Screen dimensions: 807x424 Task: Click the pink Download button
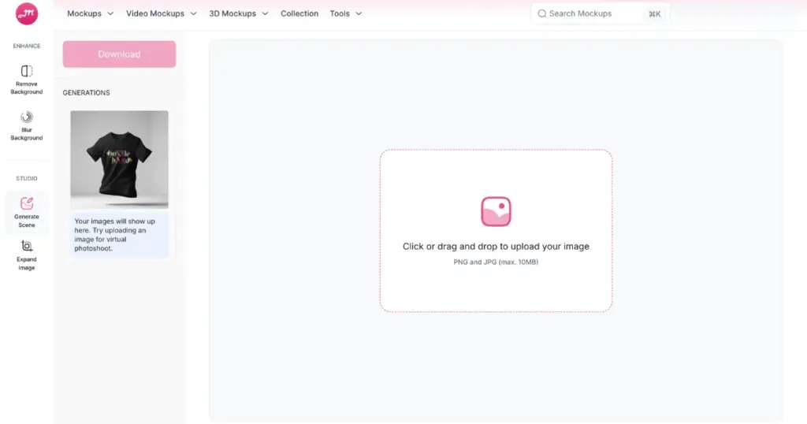click(120, 54)
